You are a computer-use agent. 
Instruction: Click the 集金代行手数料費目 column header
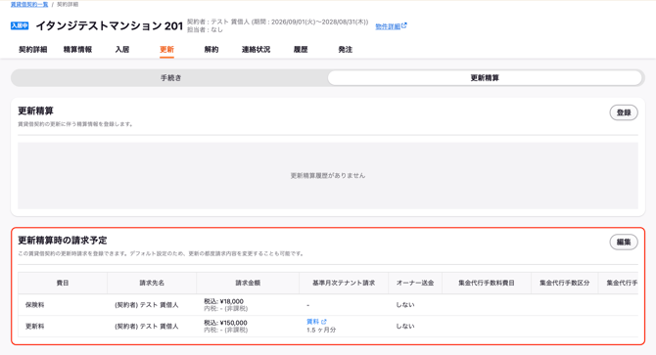coord(487,283)
